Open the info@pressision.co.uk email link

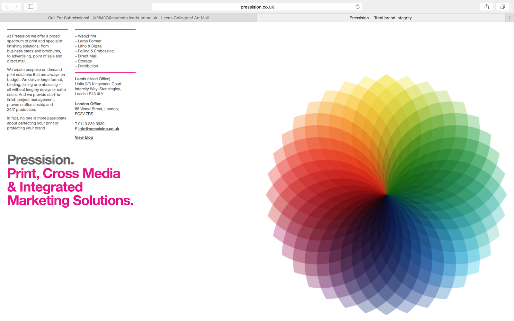tap(99, 129)
